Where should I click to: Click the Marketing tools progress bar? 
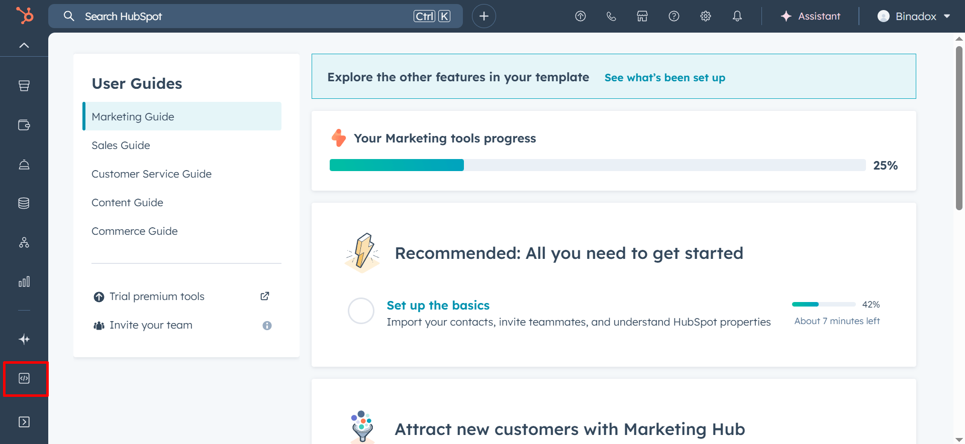[x=597, y=165]
